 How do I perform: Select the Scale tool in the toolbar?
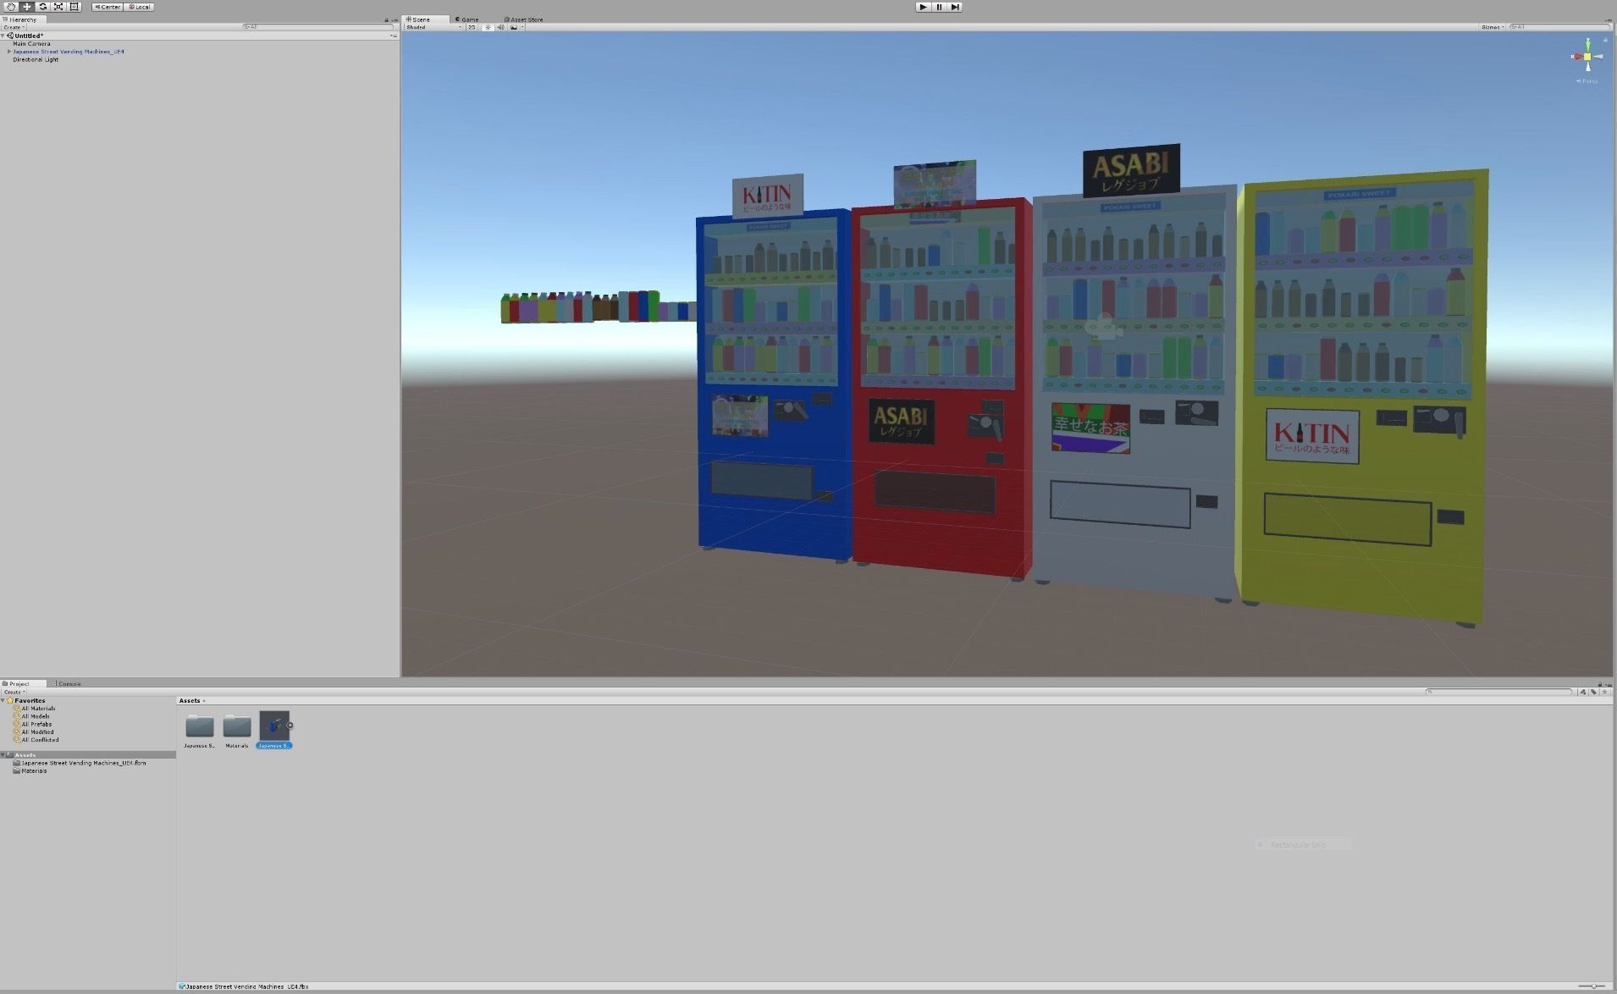[x=58, y=7]
